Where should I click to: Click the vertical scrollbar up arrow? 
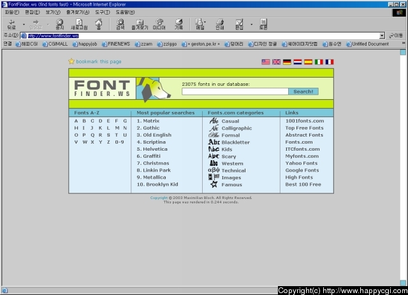(x=403, y=52)
